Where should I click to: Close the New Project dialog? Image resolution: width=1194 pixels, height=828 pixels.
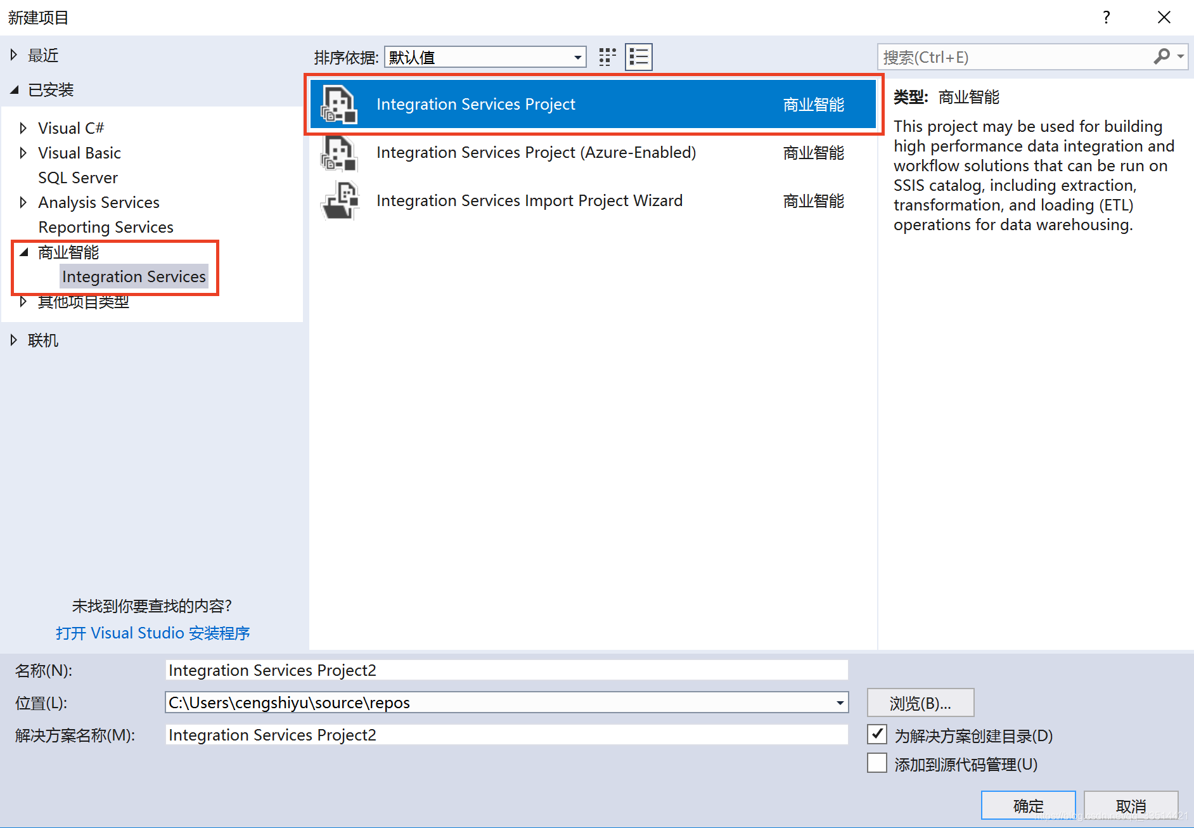pos(1164,17)
